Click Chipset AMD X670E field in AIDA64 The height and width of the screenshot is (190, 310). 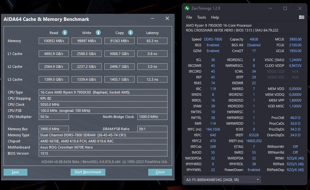click(x=103, y=141)
